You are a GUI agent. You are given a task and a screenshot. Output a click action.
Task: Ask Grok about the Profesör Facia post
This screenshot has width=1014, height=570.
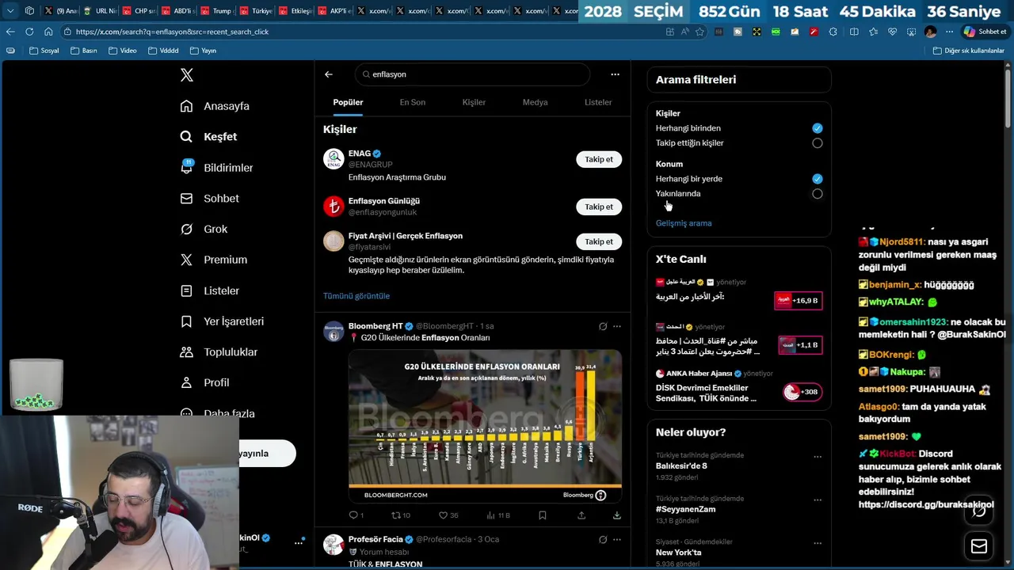(603, 539)
